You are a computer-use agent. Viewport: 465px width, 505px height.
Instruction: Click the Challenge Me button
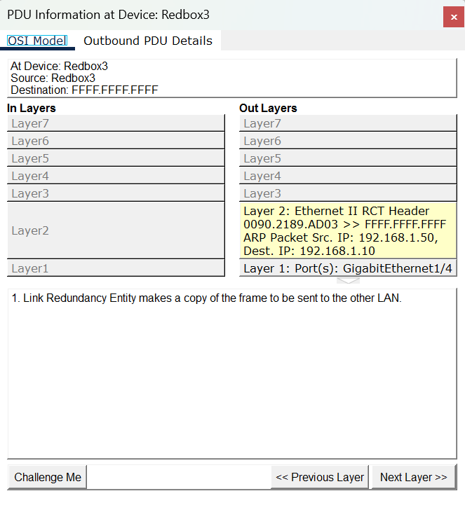coord(48,477)
